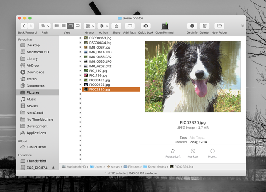This screenshot has height=192, width=266.
Task: Open the stefan home folder
Action: [x=37, y=79]
